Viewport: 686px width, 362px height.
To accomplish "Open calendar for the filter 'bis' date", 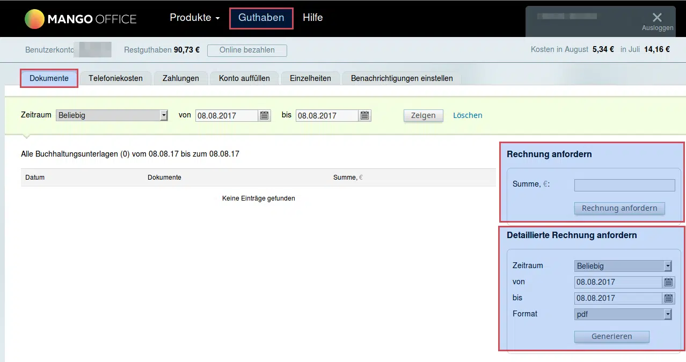I will [365, 115].
